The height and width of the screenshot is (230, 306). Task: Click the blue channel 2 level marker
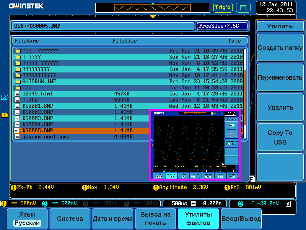click(x=5, y=97)
